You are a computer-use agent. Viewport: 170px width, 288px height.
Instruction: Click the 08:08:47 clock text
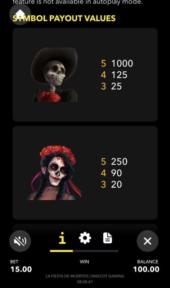(x=85, y=282)
